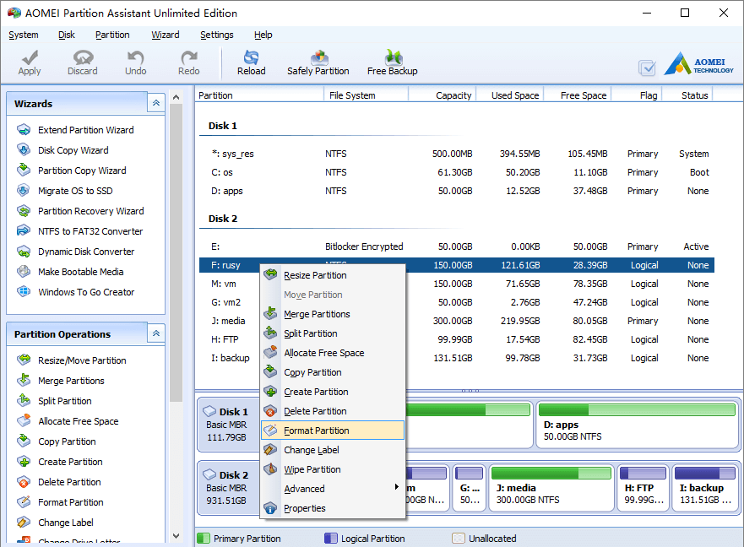Click the I: backup disk map block
Image resolution: width=744 pixels, height=547 pixels.
704,488
